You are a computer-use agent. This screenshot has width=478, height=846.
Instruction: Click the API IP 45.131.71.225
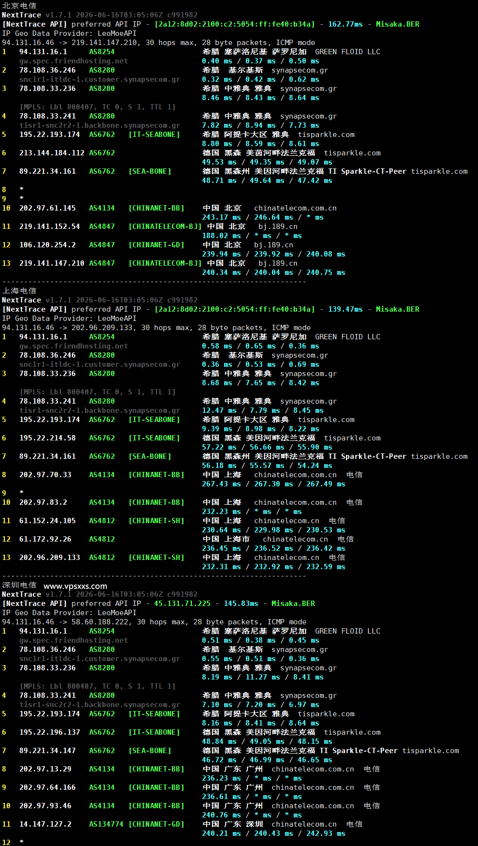pyautogui.click(x=182, y=604)
